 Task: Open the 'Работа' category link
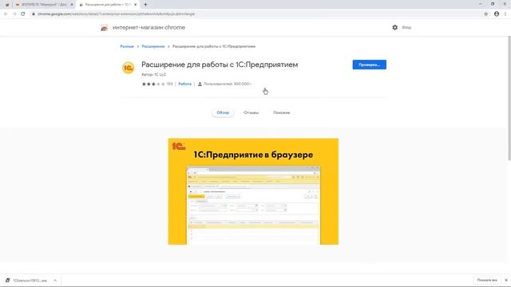pos(184,84)
